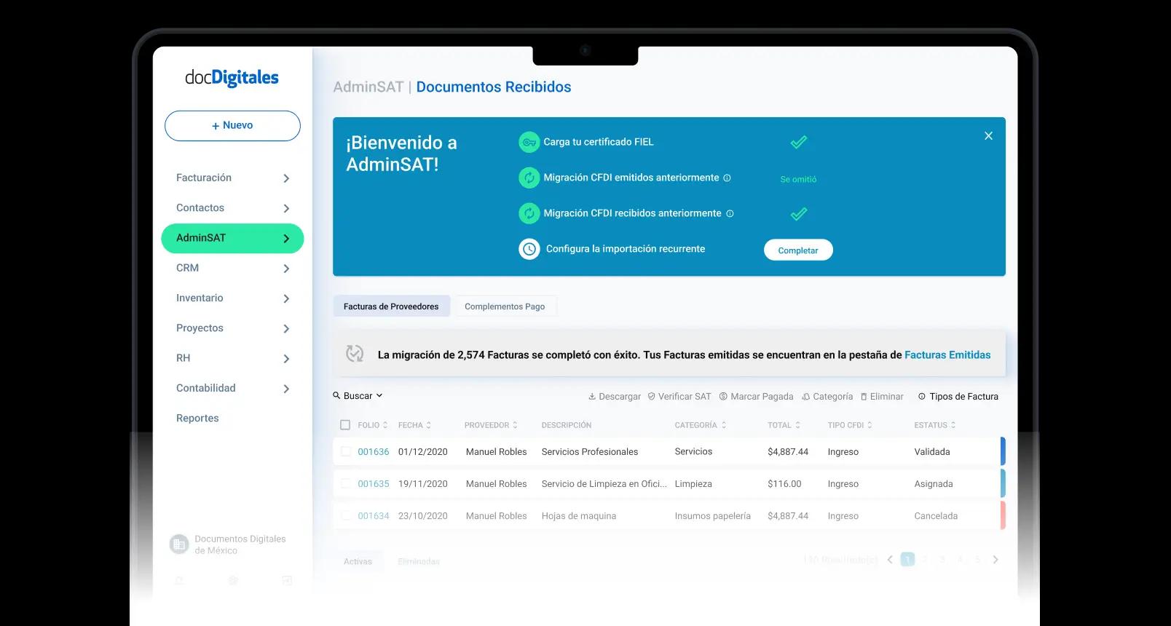Check the box for invoice 001635
This screenshot has height=626, width=1171.
[x=345, y=483]
